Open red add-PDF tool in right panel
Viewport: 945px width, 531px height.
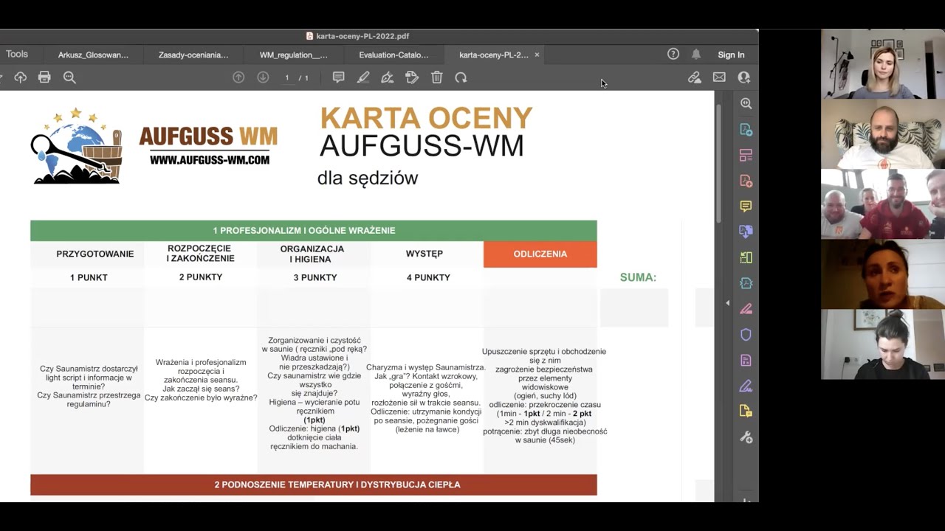pyautogui.click(x=746, y=181)
